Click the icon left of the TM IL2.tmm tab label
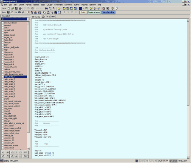This screenshot has height=163, width=191. (x=43, y=17)
